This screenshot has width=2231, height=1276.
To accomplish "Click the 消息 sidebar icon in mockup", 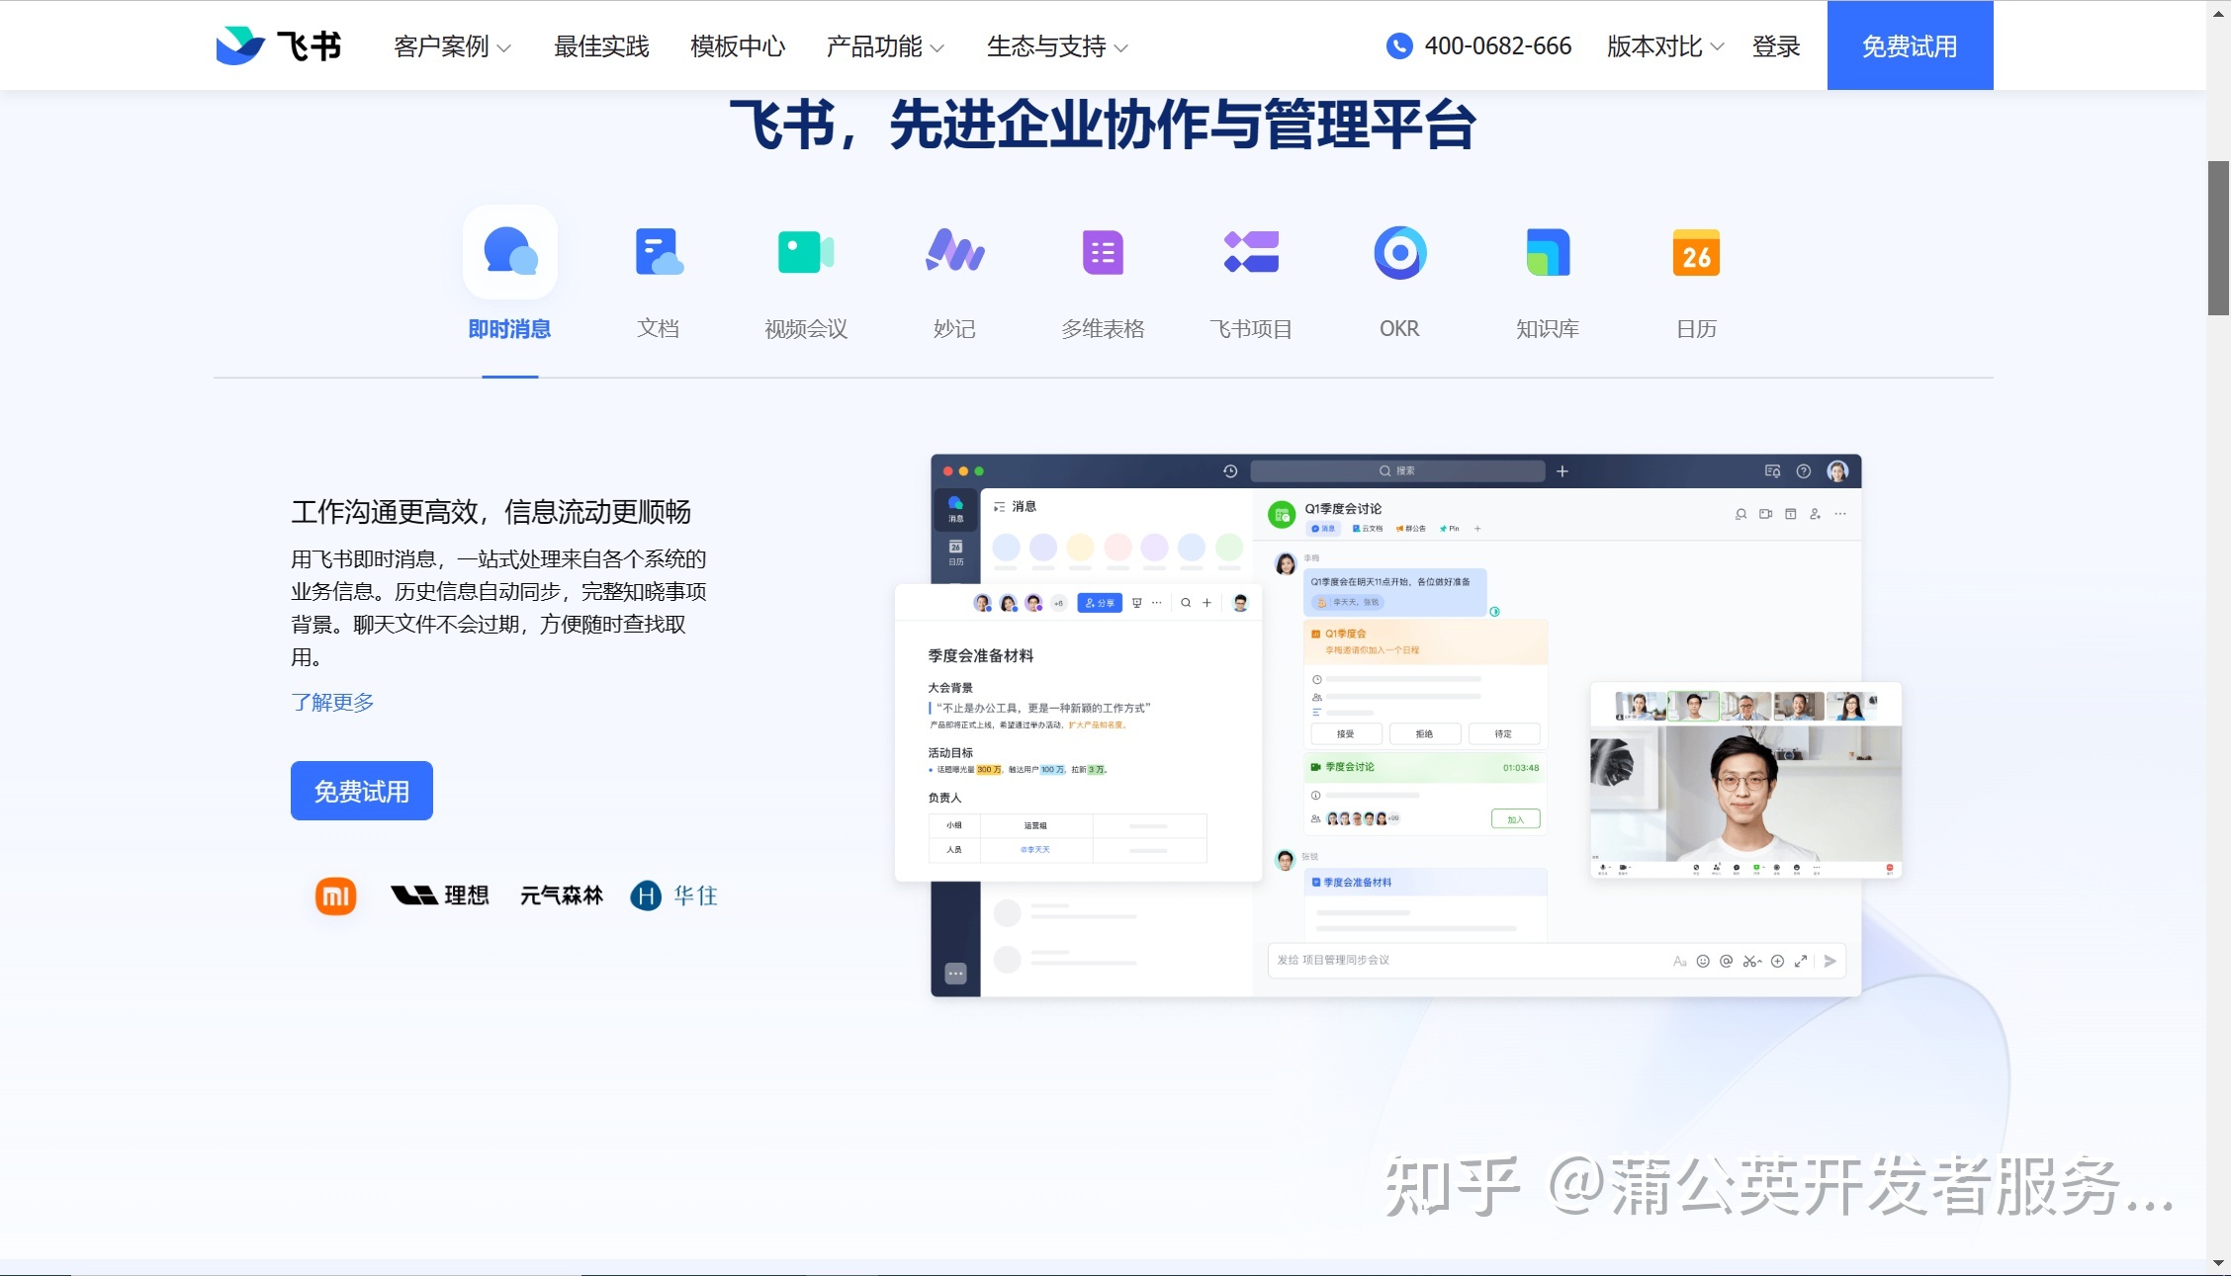I will [x=956, y=509].
